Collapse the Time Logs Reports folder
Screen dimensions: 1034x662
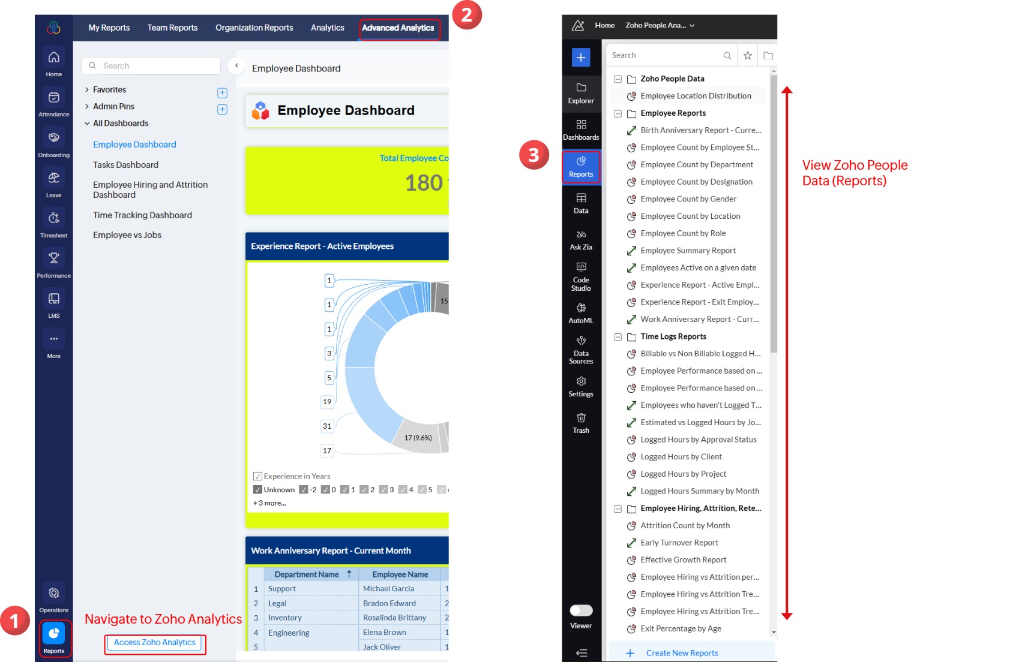pos(618,337)
